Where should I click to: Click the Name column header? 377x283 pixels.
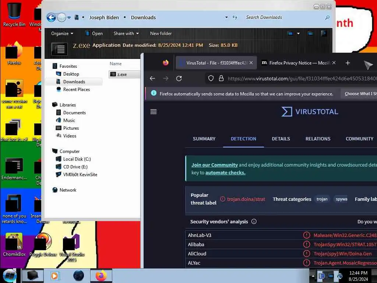116,64
